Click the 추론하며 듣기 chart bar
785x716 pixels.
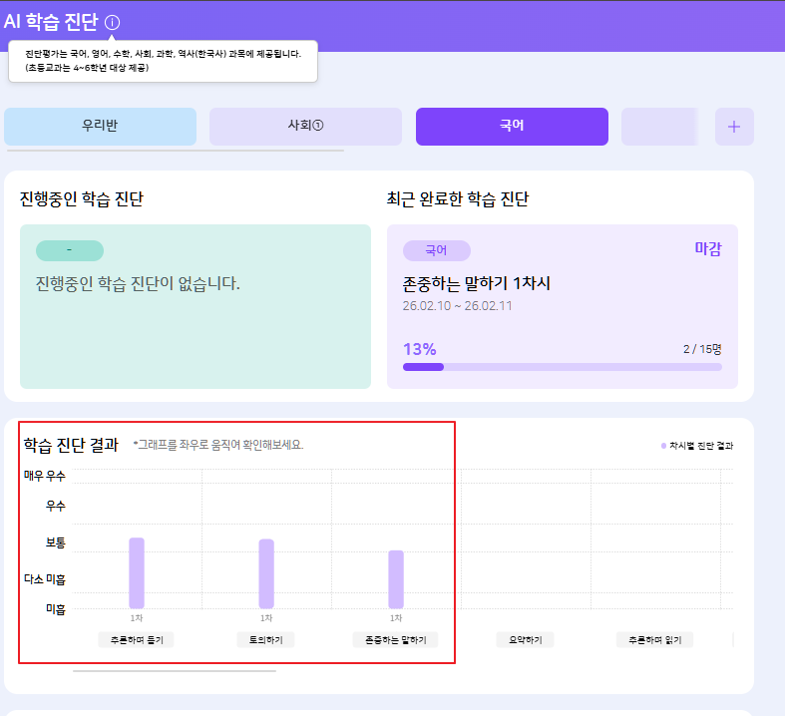click(x=137, y=572)
